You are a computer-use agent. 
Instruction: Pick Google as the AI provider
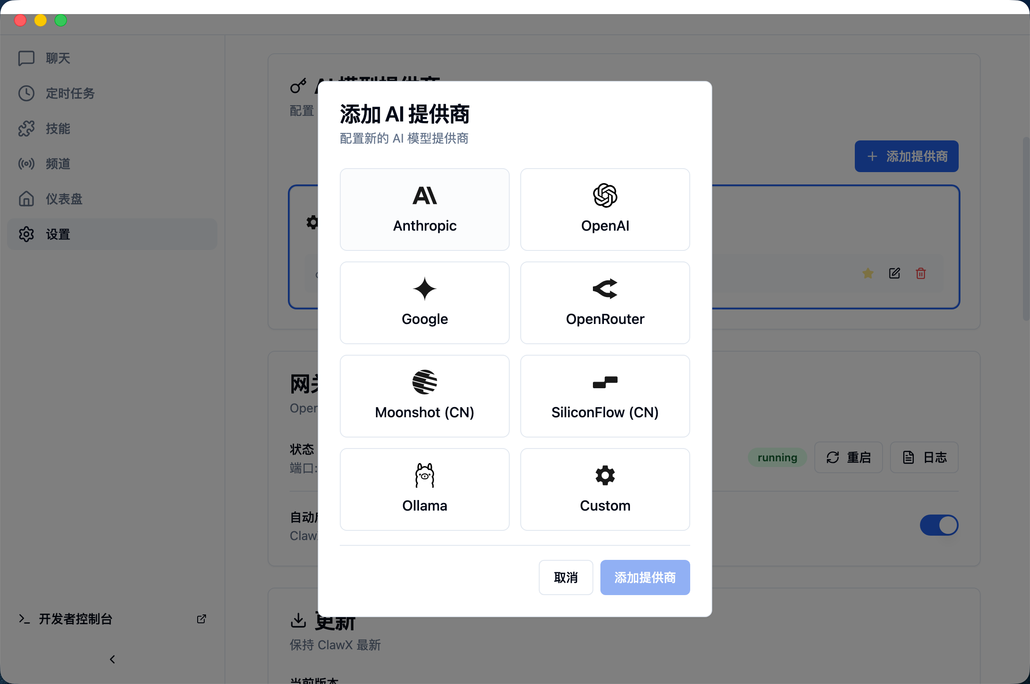tap(424, 303)
